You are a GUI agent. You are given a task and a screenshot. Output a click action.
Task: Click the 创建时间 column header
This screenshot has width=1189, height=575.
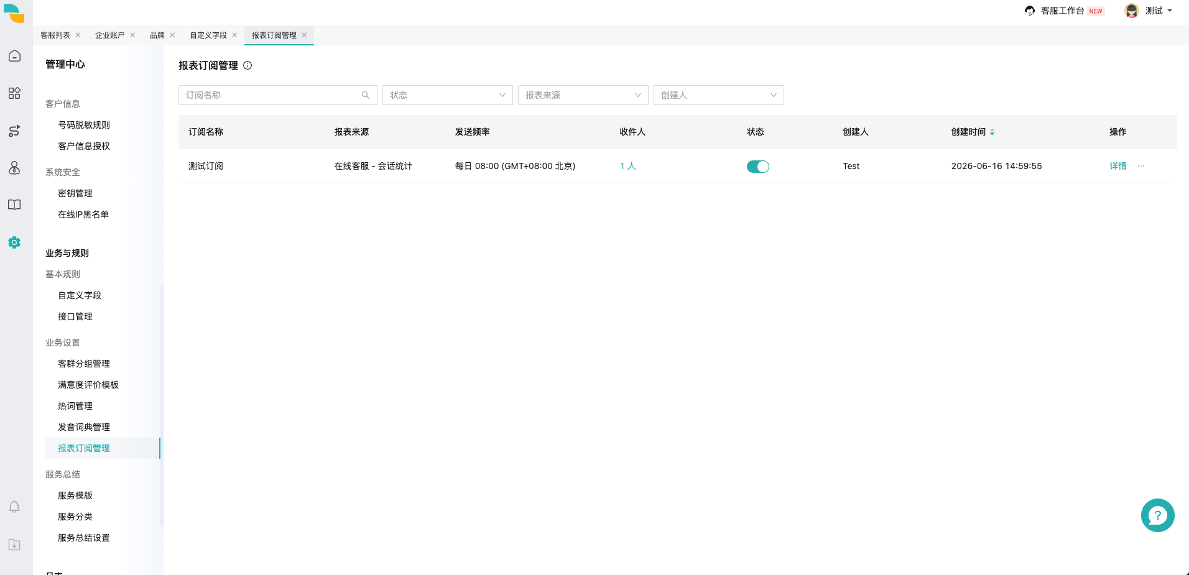pyautogui.click(x=968, y=132)
